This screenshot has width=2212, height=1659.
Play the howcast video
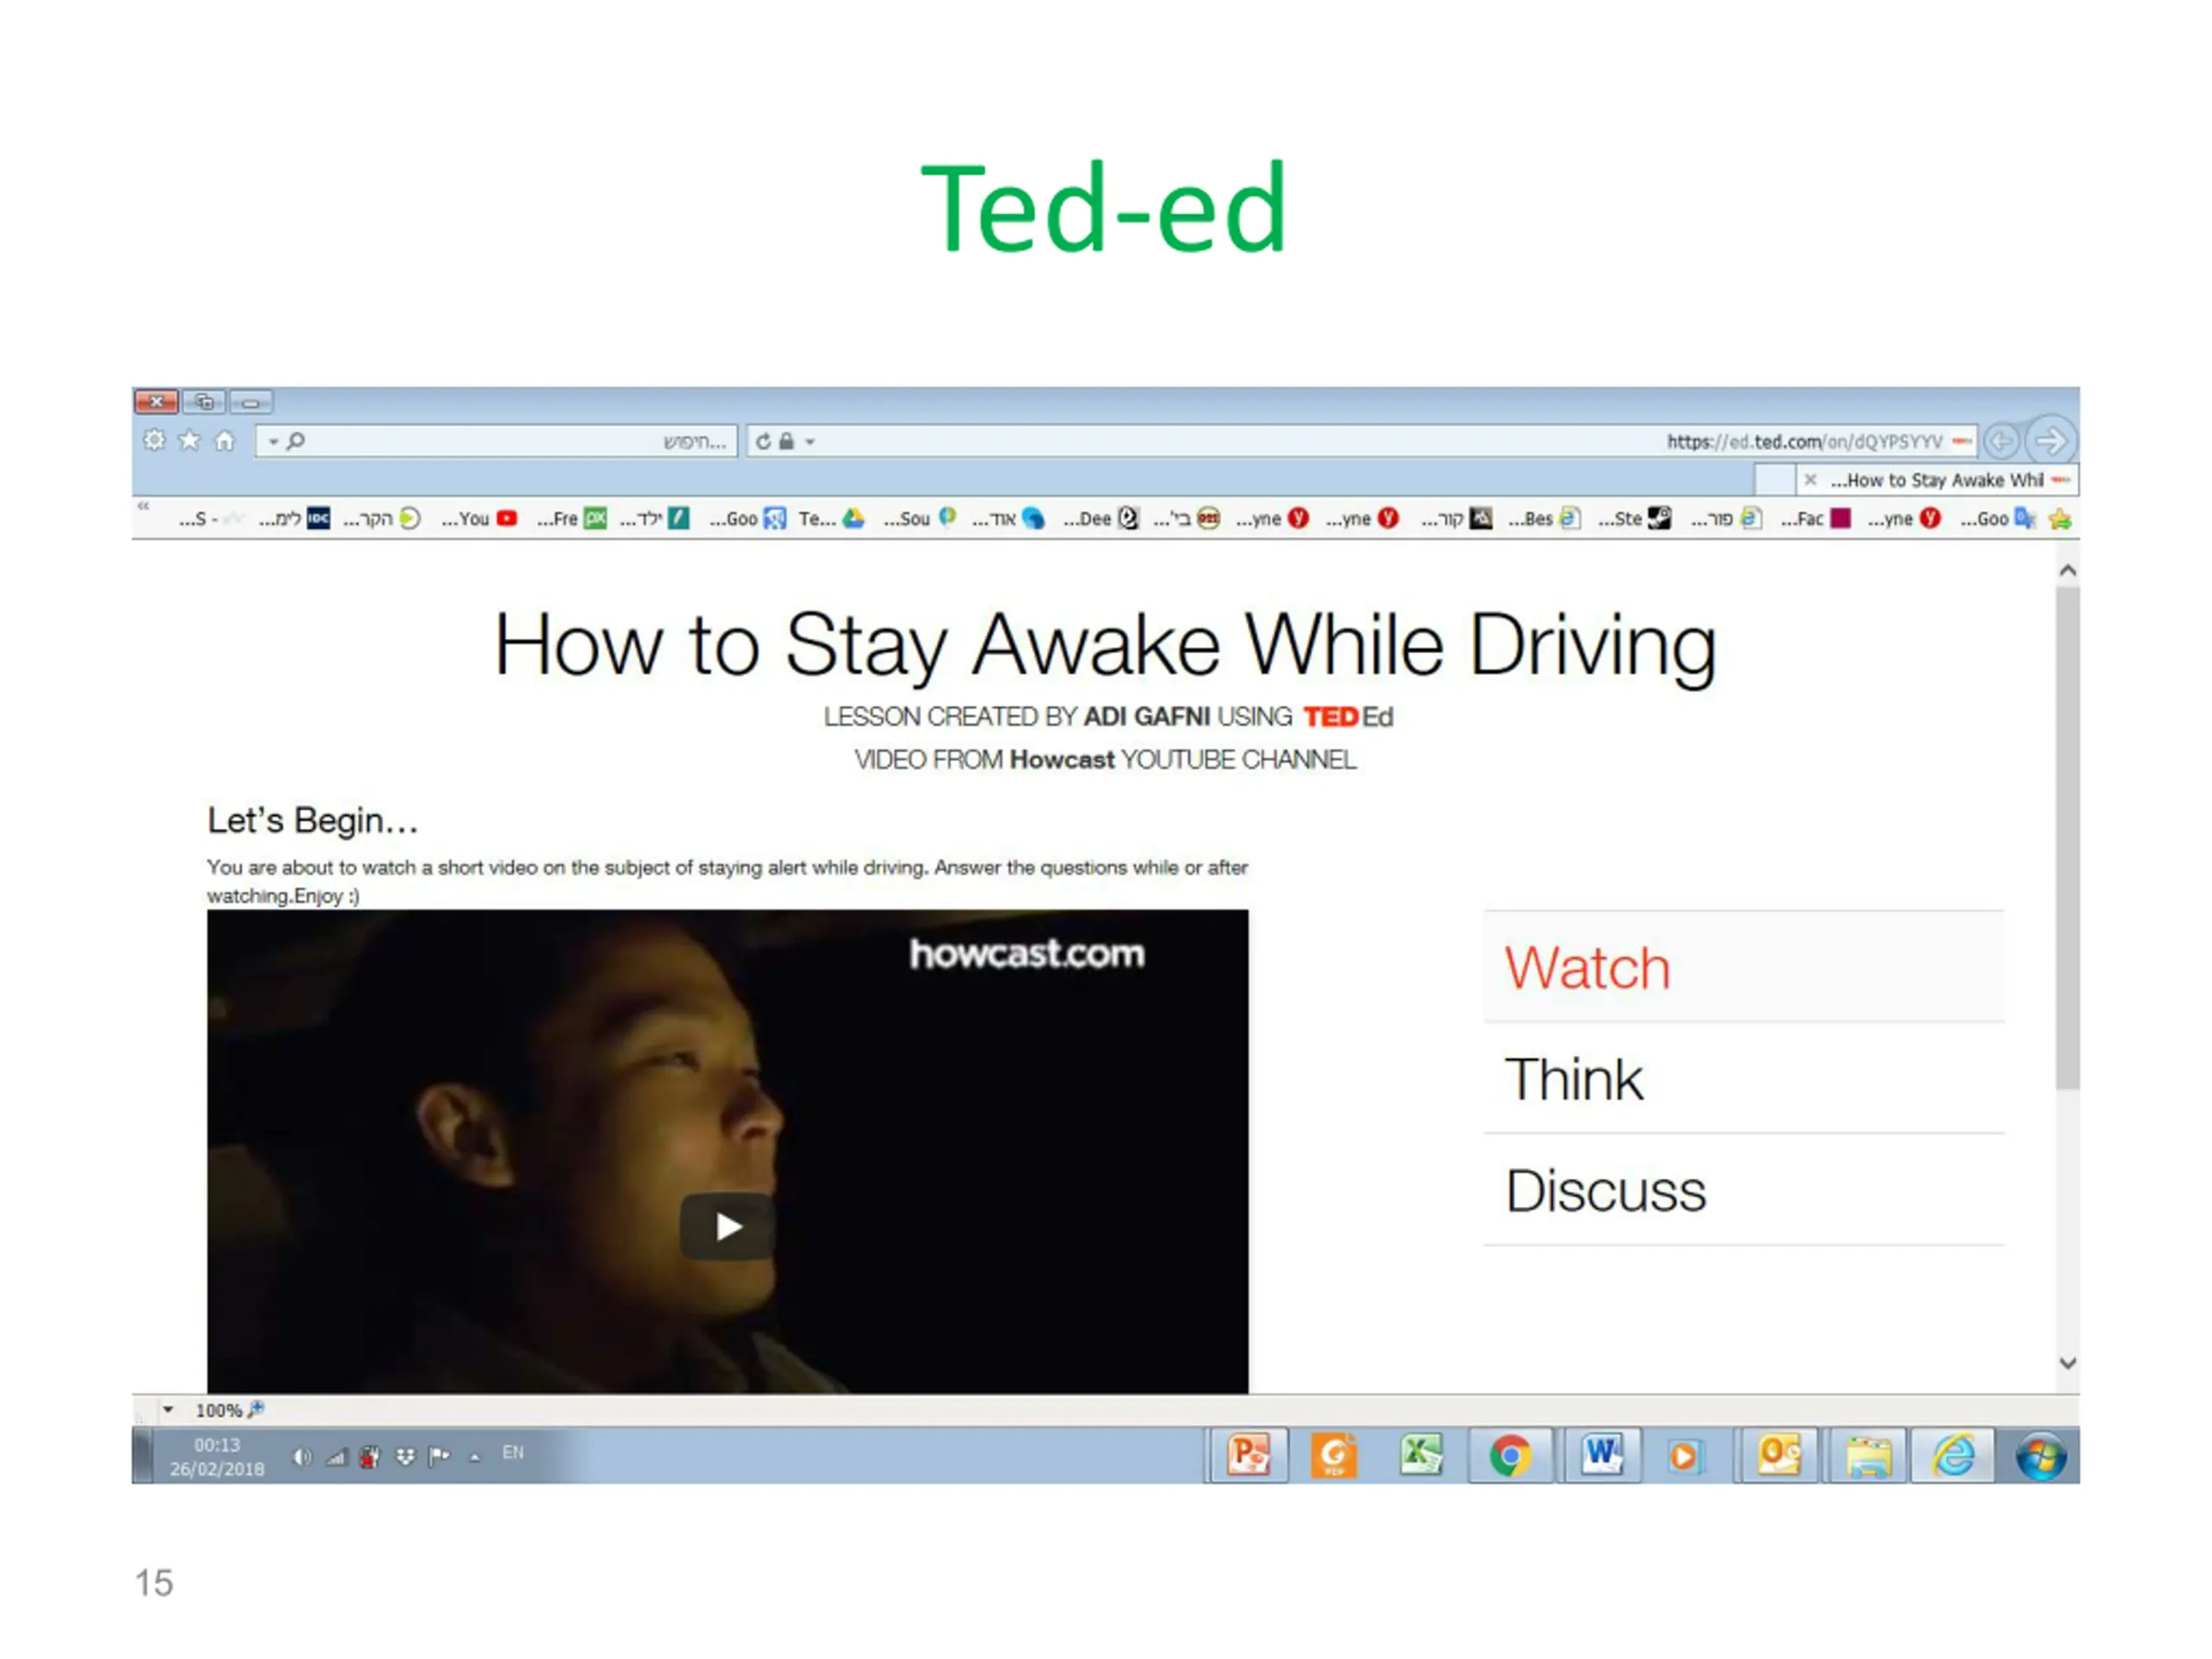click(728, 1226)
